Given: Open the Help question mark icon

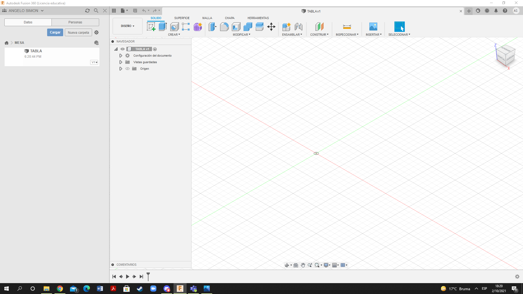Looking at the screenshot, I should [505, 11].
